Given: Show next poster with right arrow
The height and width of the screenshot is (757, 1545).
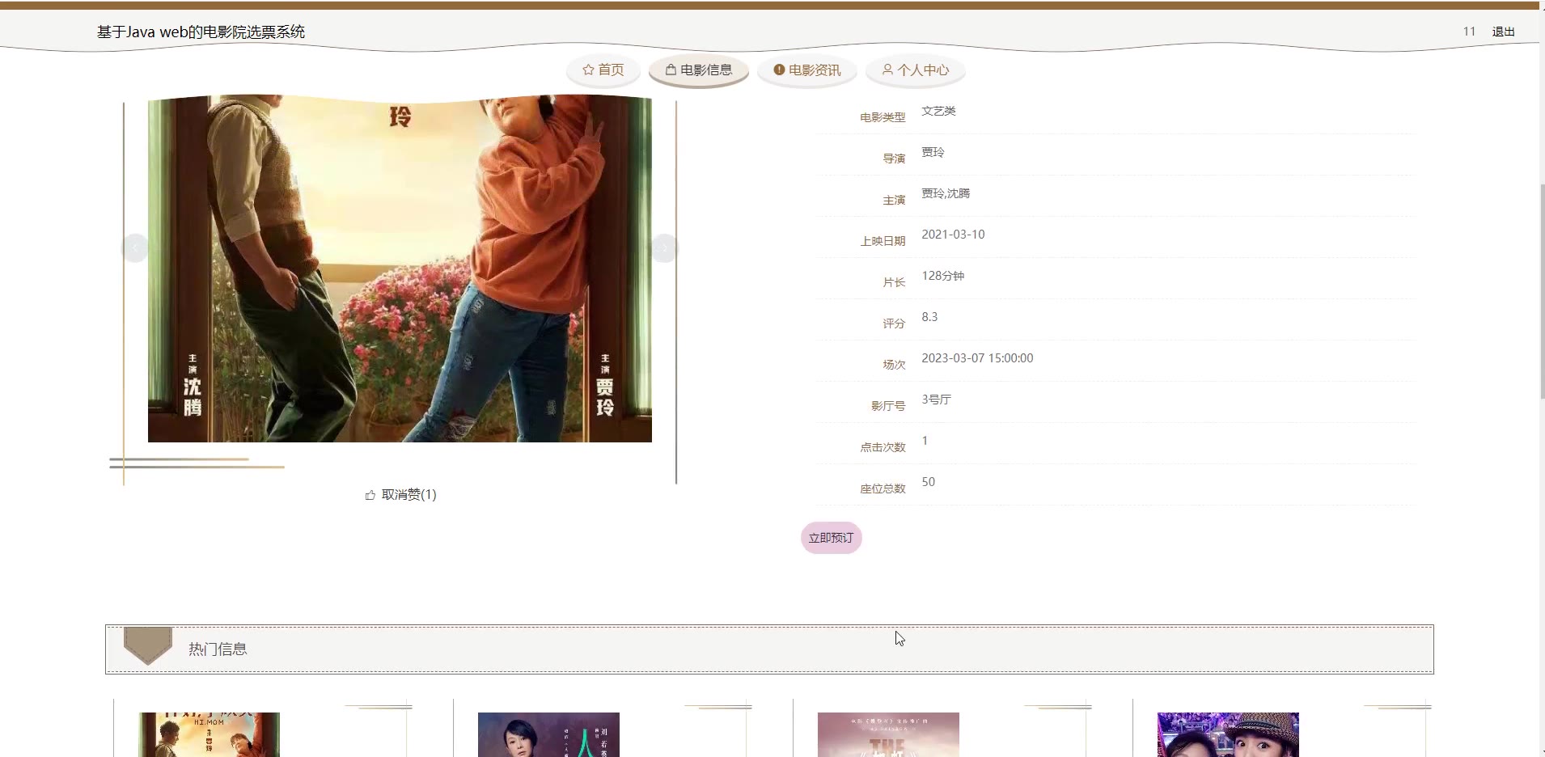Looking at the screenshot, I should pyautogui.click(x=664, y=247).
